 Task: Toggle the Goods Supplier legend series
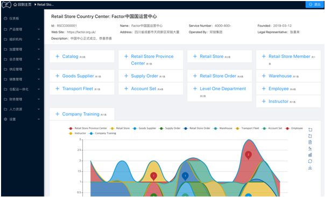click(144, 128)
